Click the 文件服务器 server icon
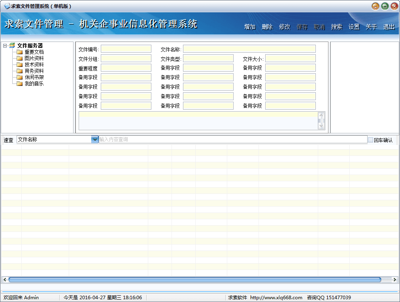The image size is (400, 302). tap(12, 46)
